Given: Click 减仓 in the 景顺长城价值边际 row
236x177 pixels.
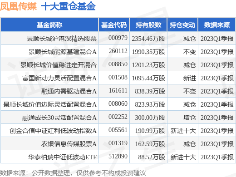Looking at the screenshot, I should (x=190, y=104).
